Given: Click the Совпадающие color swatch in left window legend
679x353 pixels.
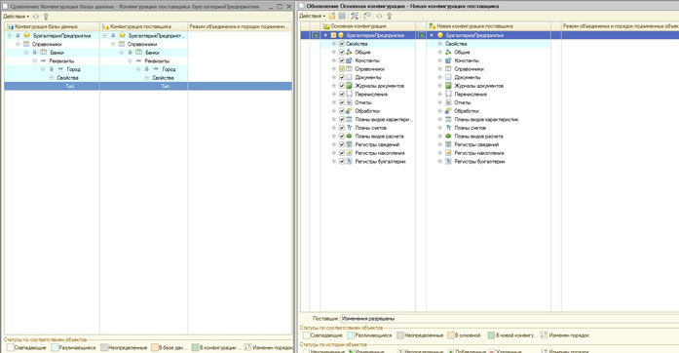Looking at the screenshot, I should click(x=10, y=347).
